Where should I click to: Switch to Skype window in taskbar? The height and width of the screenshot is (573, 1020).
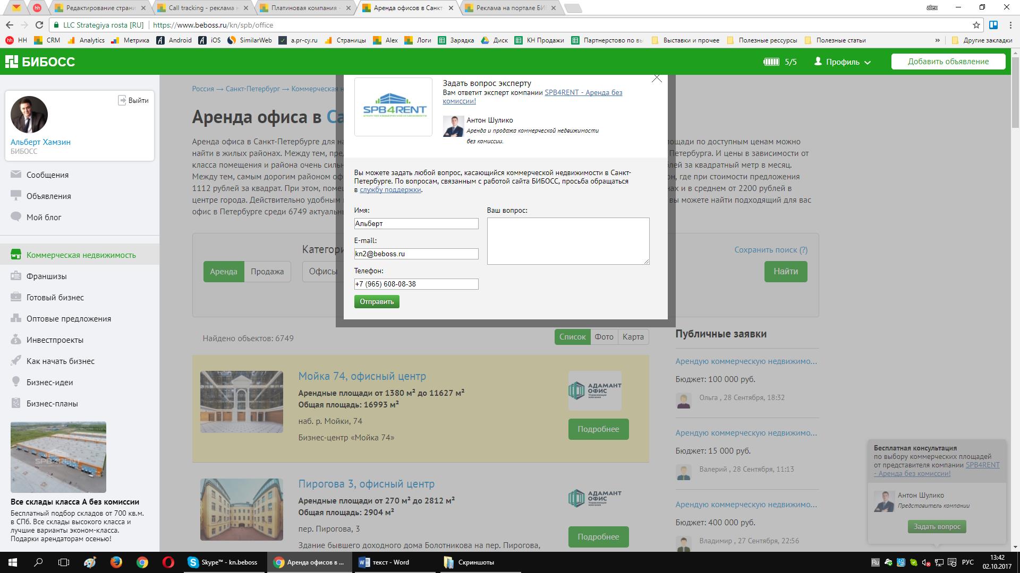224,562
